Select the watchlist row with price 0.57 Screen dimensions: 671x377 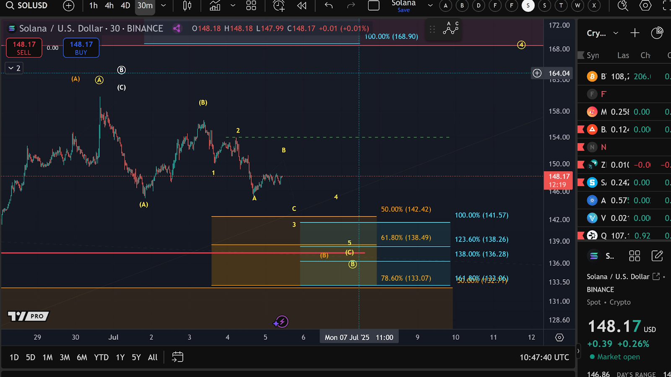click(x=624, y=200)
